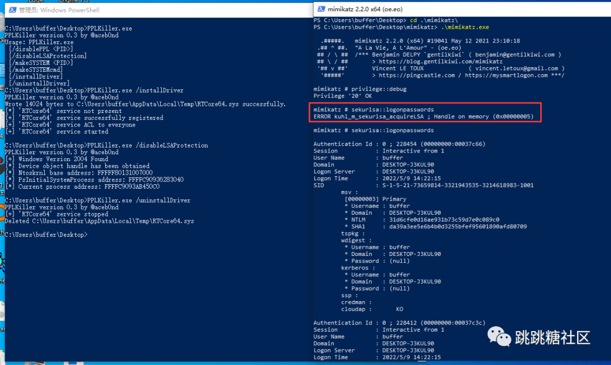
Task: Click the 'Current process address' line
Action: [x=83, y=187]
